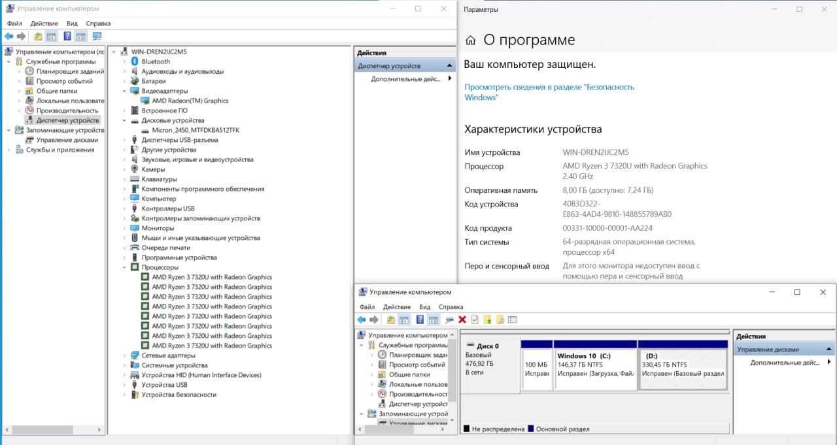Select Мыши и иные указывающие устройства
The height and width of the screenshot is (445, 837).
[201, 238]
